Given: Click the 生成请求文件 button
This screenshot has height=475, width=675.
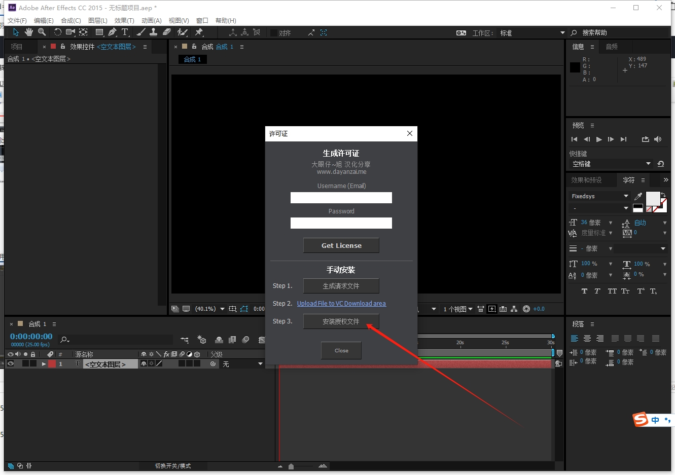Looking at the screenshot, I should pyautogui.click(x=341, y=286).
